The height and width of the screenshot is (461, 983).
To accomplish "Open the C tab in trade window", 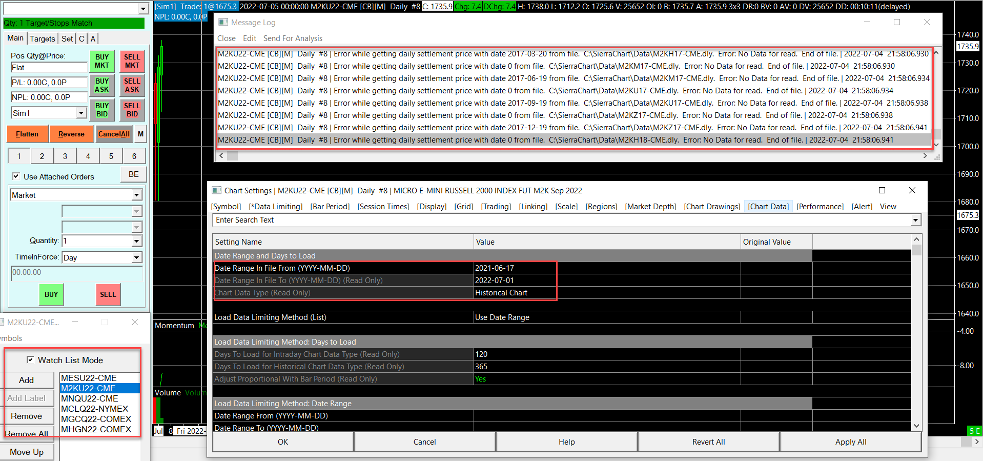I will (x=81, y=38).
